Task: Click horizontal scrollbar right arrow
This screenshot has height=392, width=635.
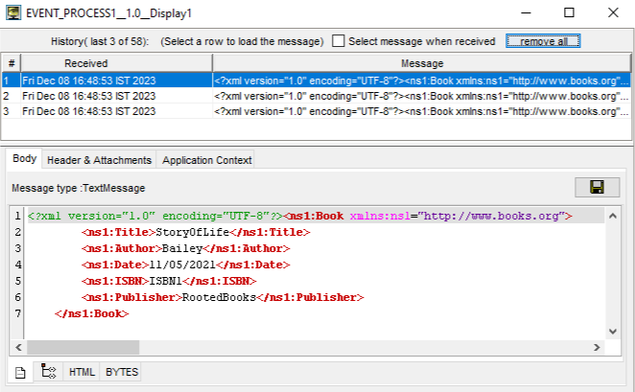Action: pos(597,347)
